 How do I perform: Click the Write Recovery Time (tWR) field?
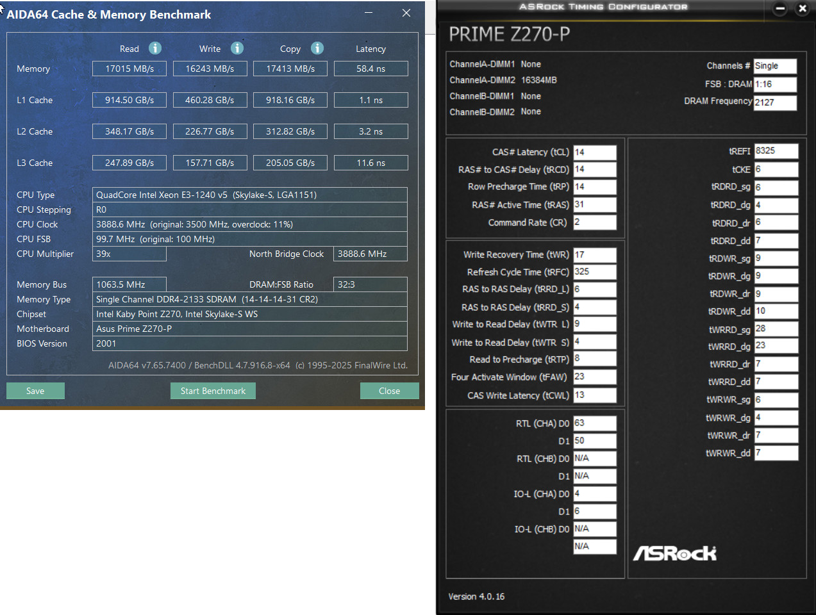point(595,255)
